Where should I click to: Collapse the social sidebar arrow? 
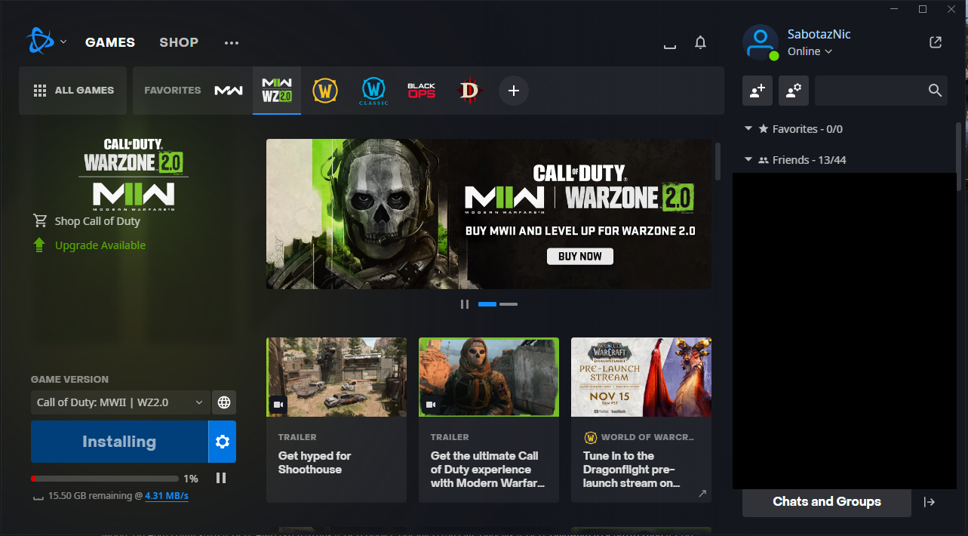(930, 501)
